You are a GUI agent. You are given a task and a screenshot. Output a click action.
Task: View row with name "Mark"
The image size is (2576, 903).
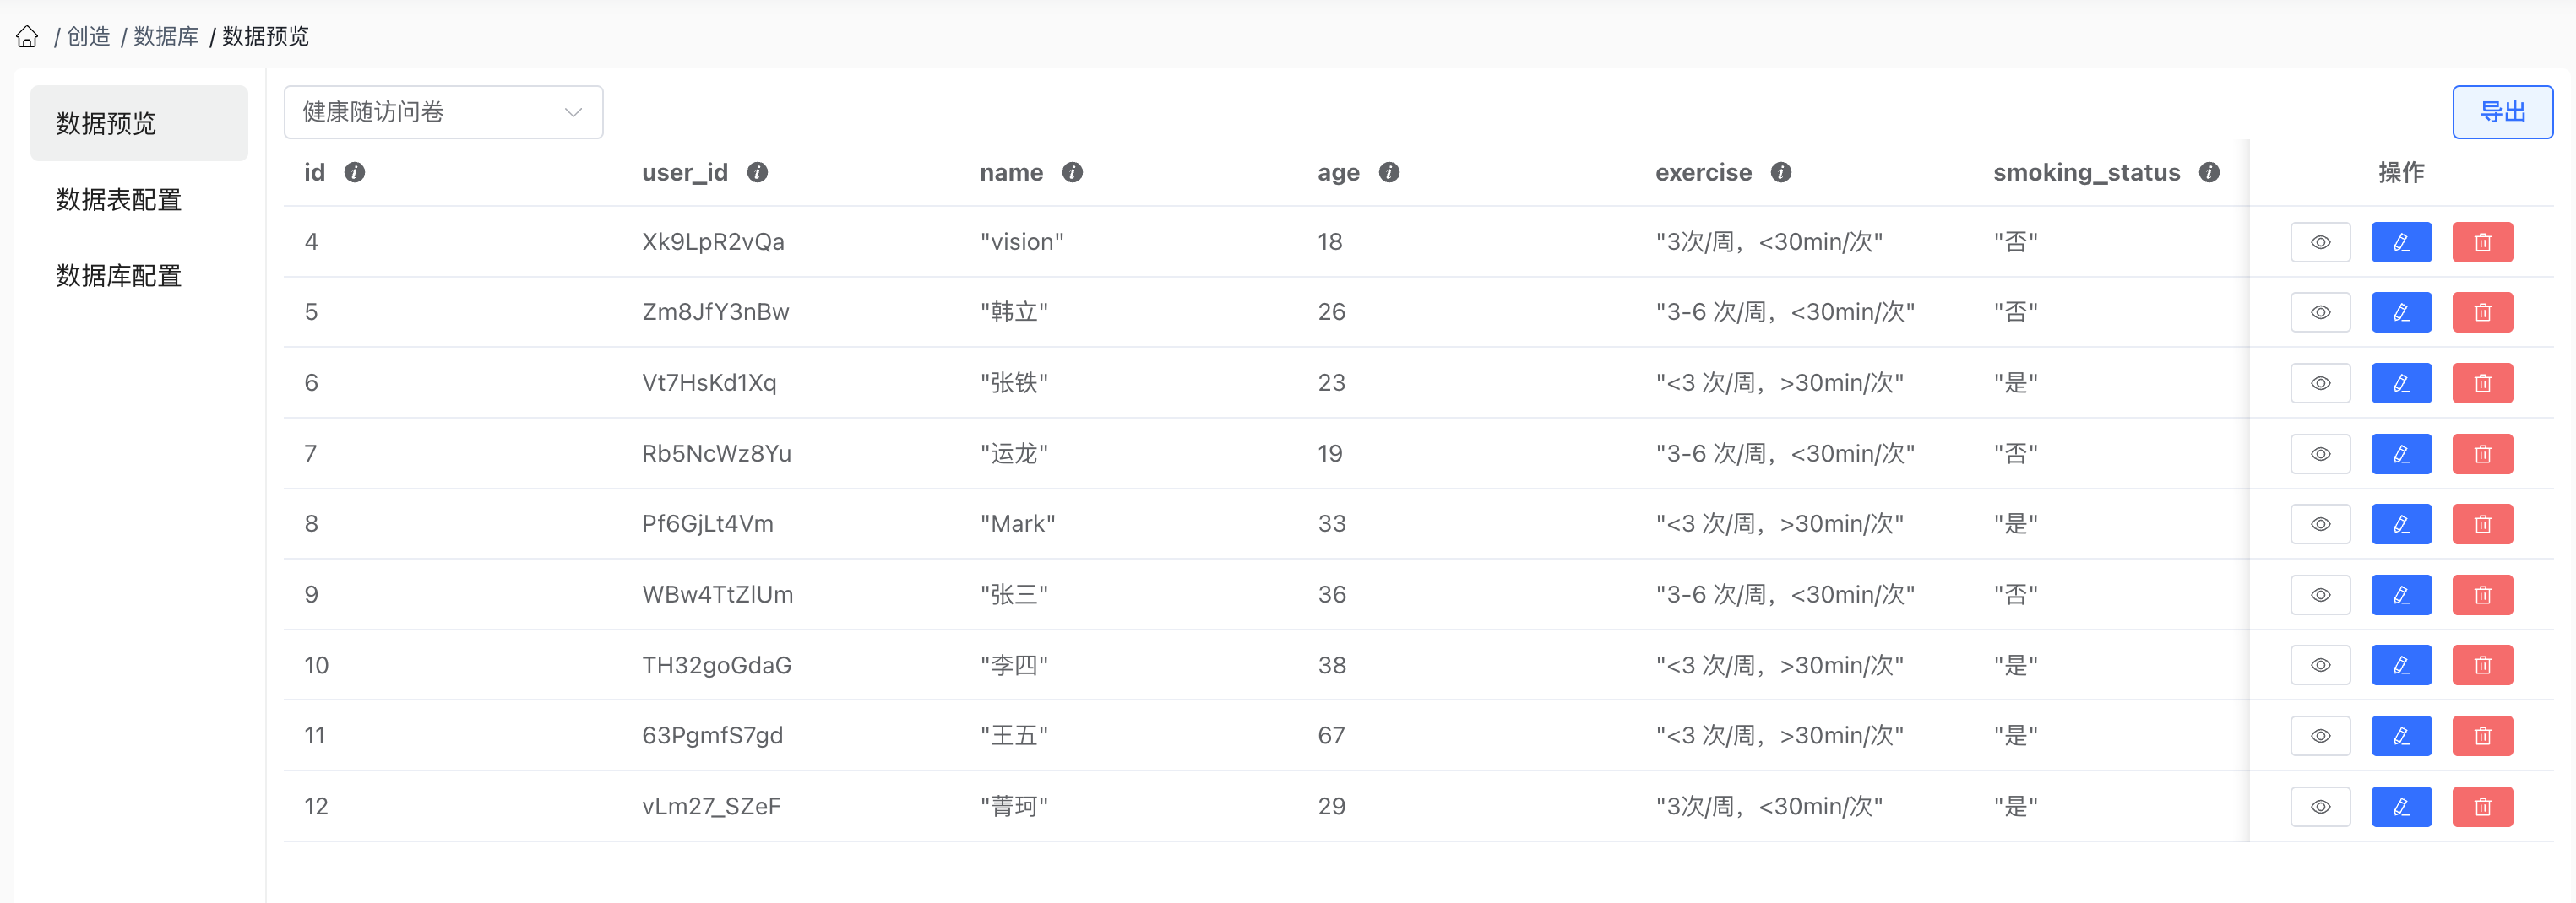pyautogui.click(x=2321, y=524)
